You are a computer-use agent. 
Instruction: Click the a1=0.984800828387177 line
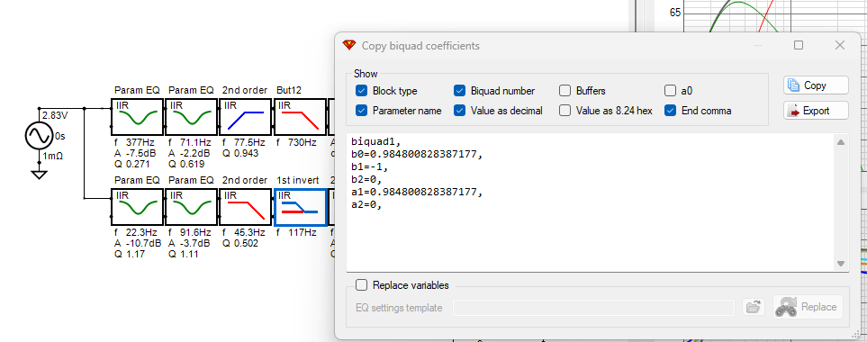417,192
